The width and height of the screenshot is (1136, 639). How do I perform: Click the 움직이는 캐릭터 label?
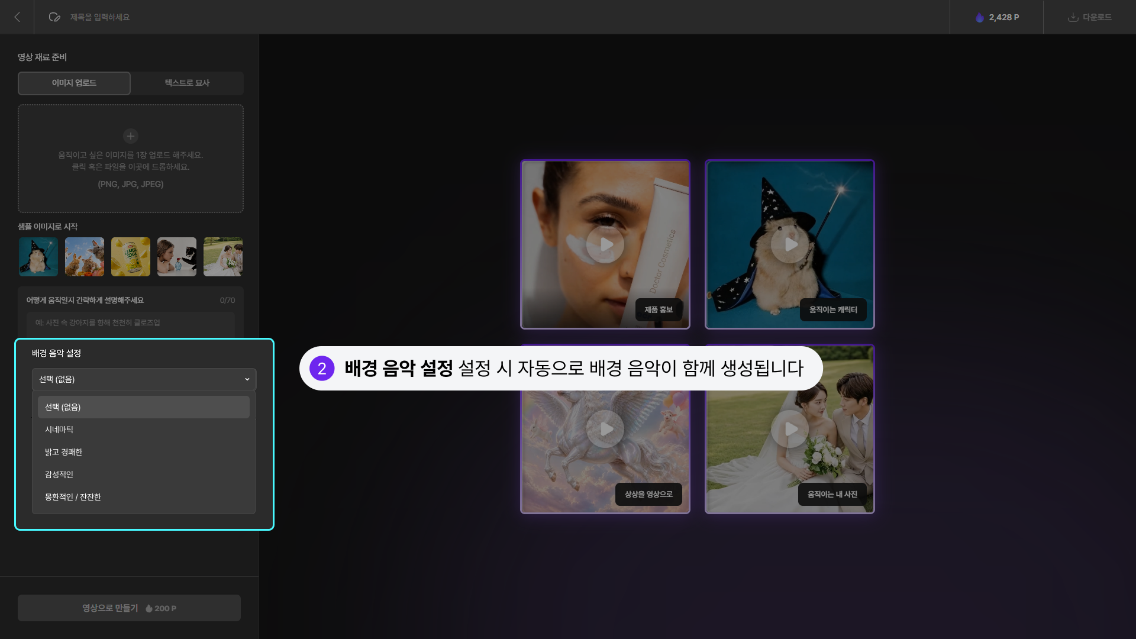pyautogui.click(x=833, y=310)
